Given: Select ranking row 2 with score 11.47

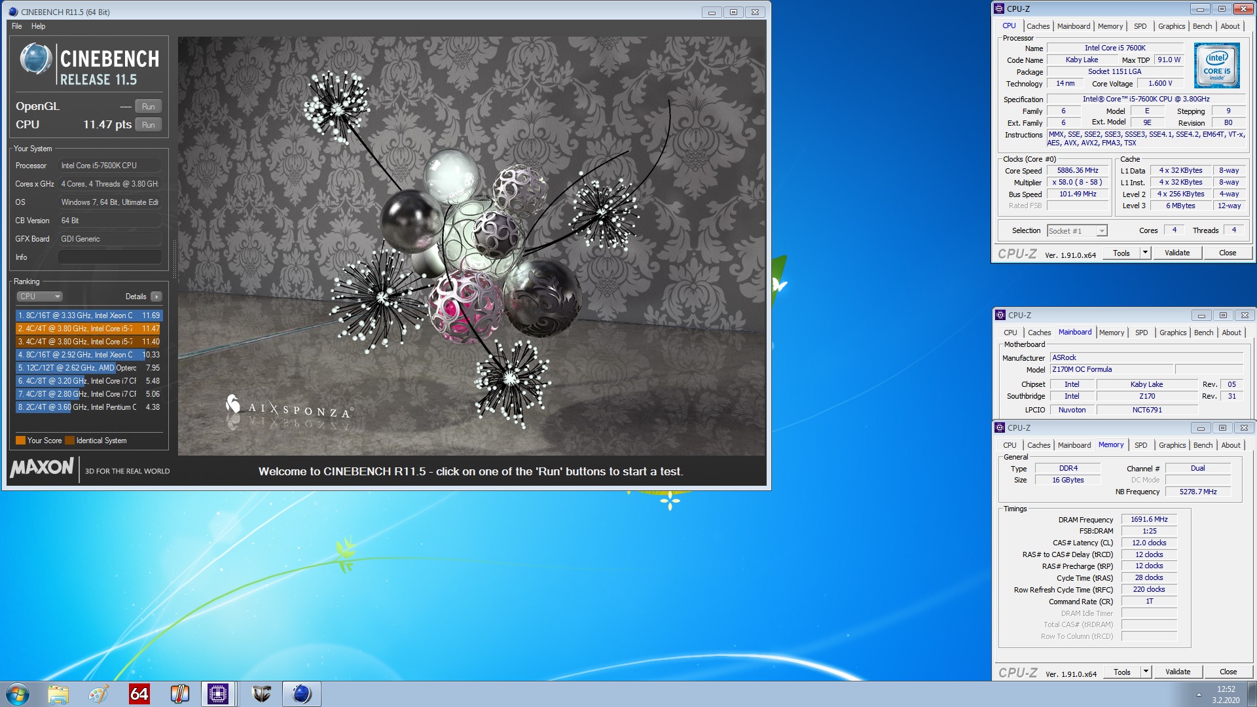Looking at the screenshot, I should pyautogui.click(x=88, y=329).
